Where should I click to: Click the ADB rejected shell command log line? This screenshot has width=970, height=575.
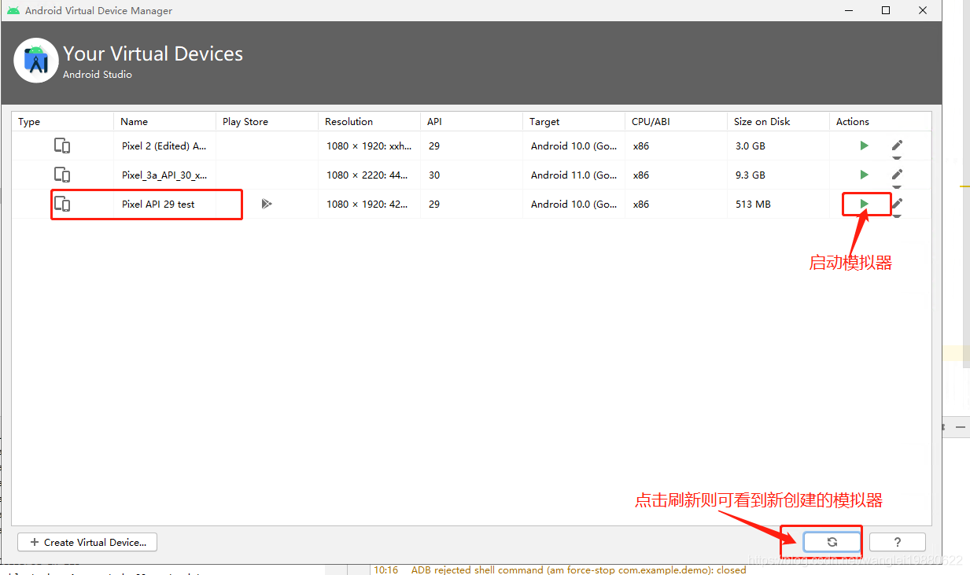coord(559,569)
